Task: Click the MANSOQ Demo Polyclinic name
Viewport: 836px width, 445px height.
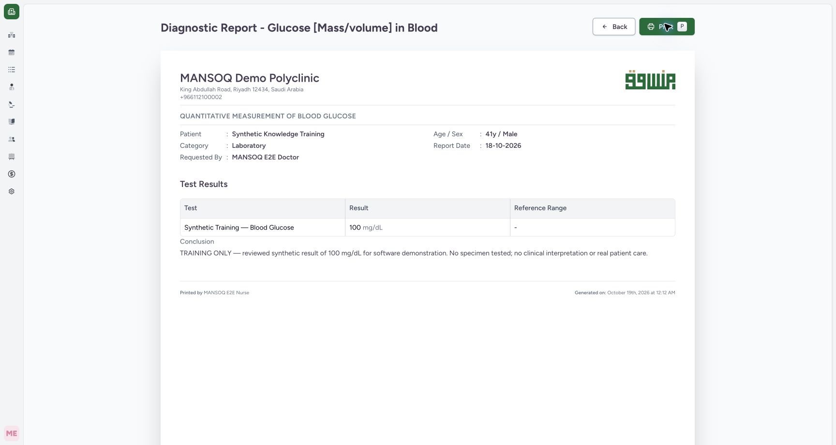Action: [x=250, y=78]
